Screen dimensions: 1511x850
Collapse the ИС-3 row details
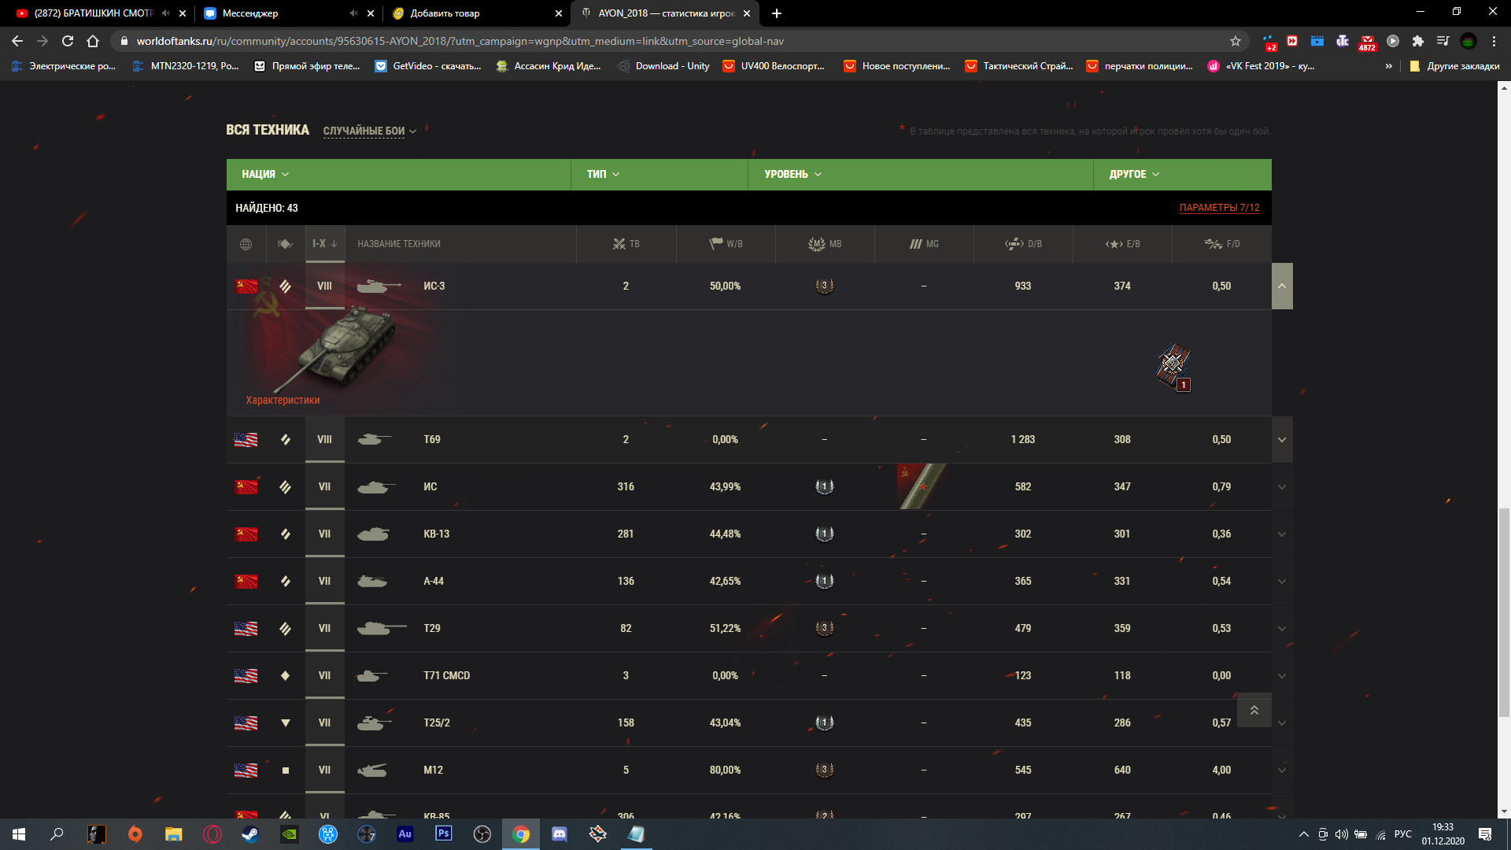pos(1282,286)
